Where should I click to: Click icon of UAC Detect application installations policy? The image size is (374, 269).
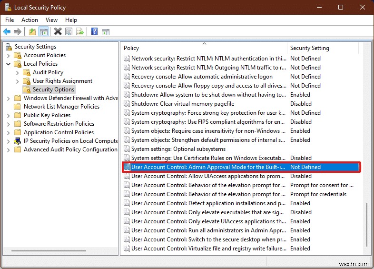click(x=127, y=203)
